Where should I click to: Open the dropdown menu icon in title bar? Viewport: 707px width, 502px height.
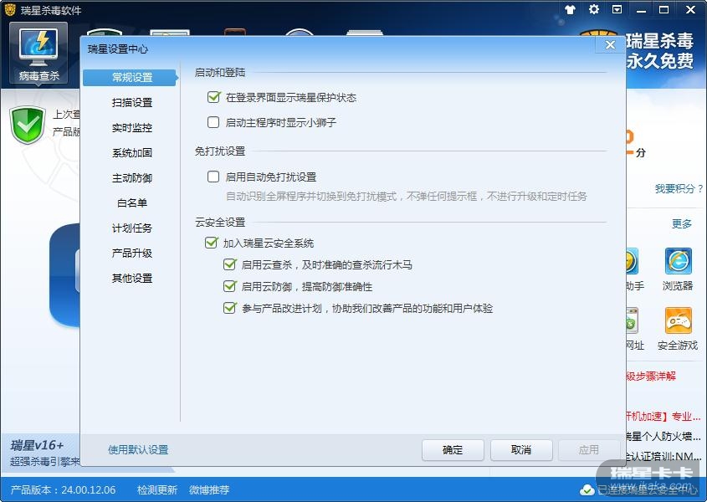pyautogui.click(x=617, y=9)
